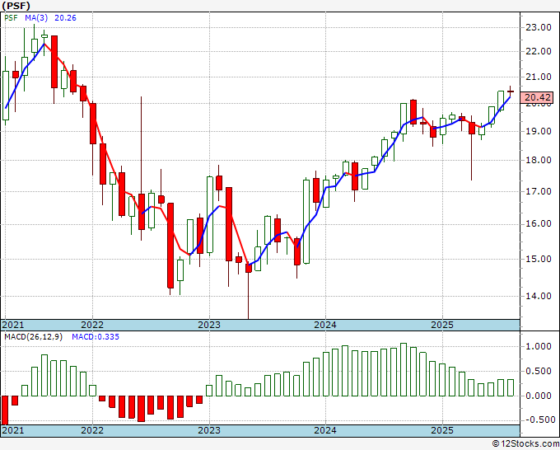This screenshot has width=560, height=450.
Task: Click 2025 on the MACD time axis
Action: [x=442, y=430]
